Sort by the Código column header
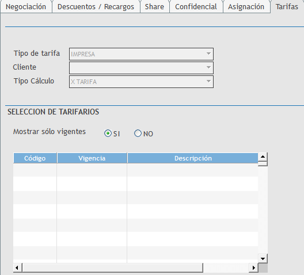304x275 pixels. pos(35,158)
